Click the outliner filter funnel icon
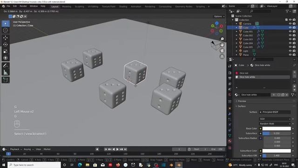 point(287,11)
